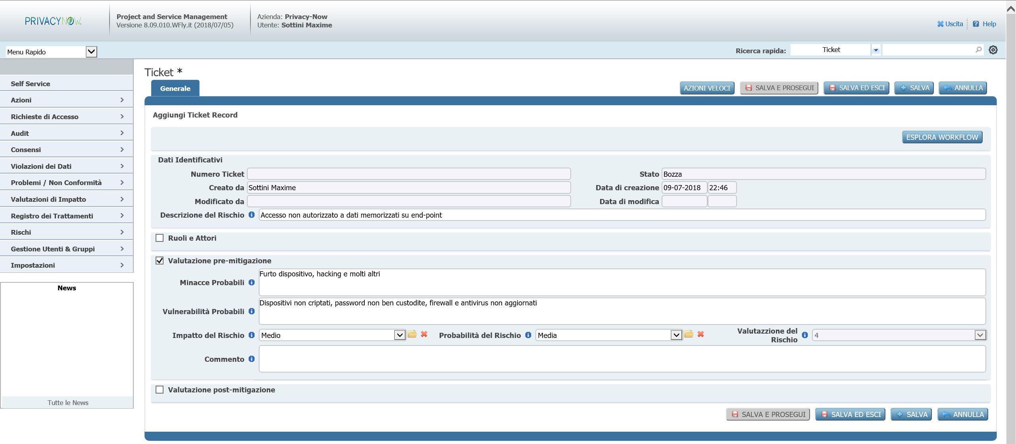The width and height of the screenshot is (1016, 444).
Task: Check Valutazione post-mitigazione section
Action: click(160, 390)
